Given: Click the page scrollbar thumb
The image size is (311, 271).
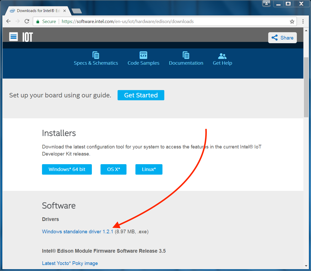Looking at the screenshot, I should click(306, 87).
